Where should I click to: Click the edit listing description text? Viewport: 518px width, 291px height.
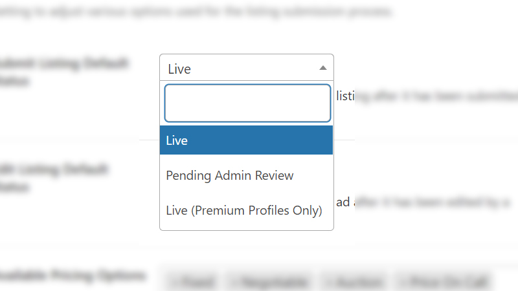424,202
